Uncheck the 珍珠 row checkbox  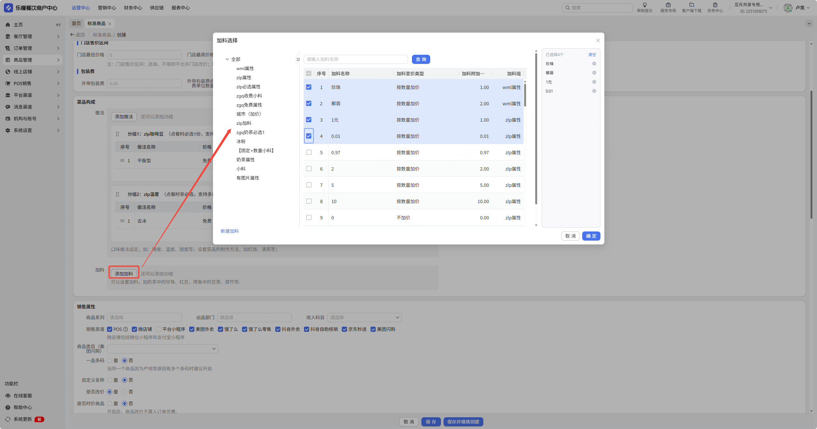point(309,87)
